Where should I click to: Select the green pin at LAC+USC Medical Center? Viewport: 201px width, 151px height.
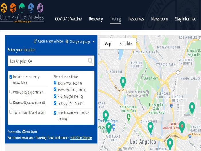[182, 127]
